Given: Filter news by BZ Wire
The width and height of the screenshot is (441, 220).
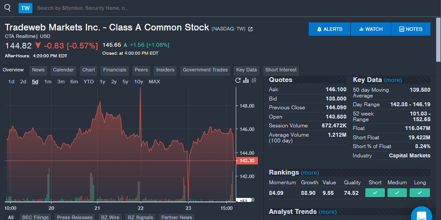Looking at the screenshot, I should click(x=110, y=217).
